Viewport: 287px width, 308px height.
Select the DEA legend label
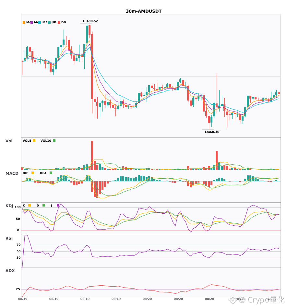43,173
